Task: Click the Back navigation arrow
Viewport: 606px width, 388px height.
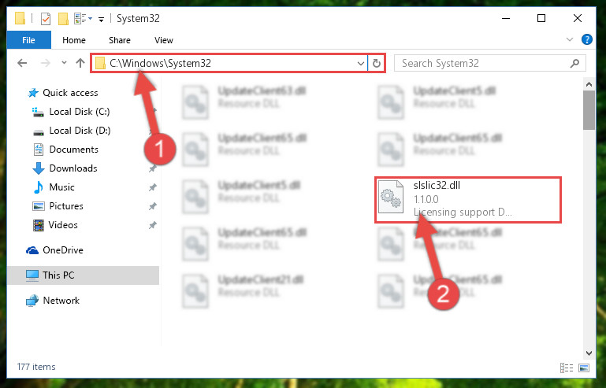Action: point(22,63)
